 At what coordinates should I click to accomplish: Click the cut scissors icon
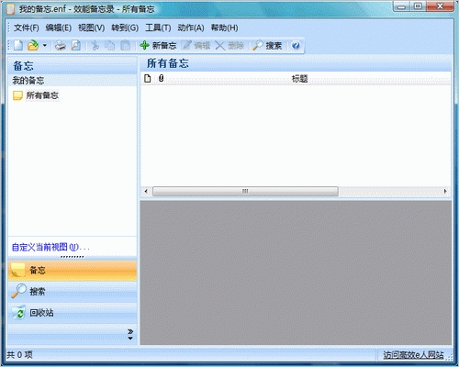pyautogui.click(x=95, y=46)
